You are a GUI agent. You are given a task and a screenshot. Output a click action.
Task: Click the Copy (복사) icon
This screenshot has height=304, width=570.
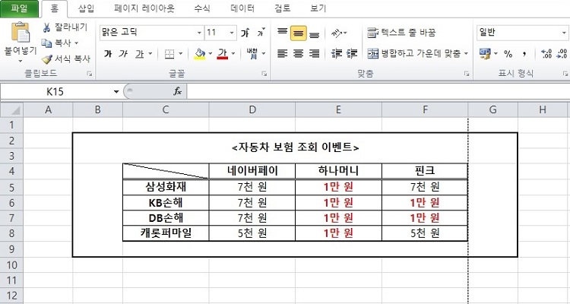[x=46, y=43]
